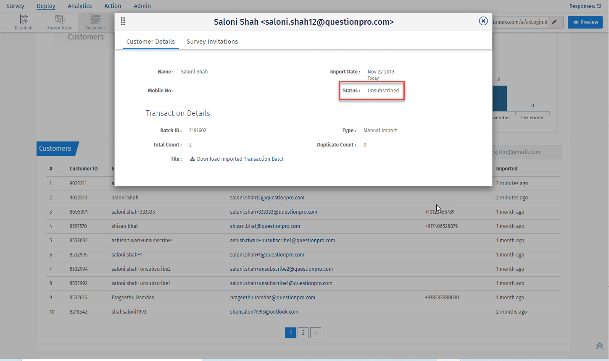
Task: Click the December label on the chart
Action: pos(533,118)
